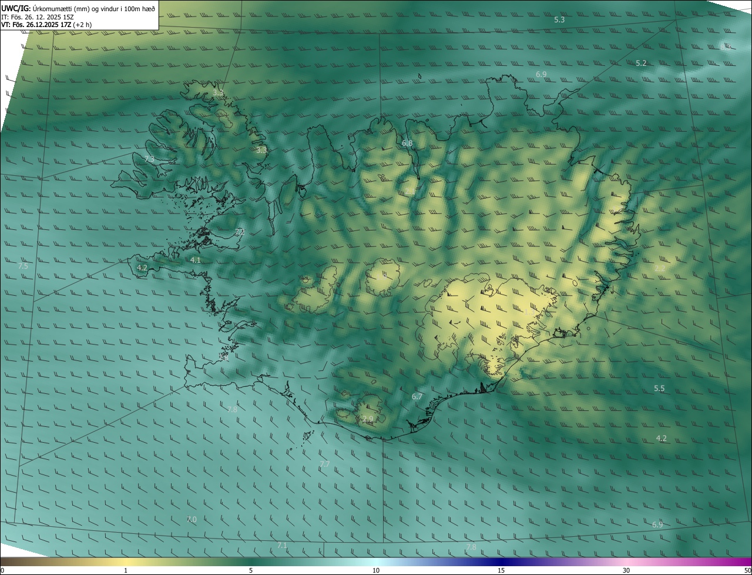Image resolution: width=752 pixels, height=575 pixels.
Task: Click the initial time line 'IT: Fös. 26. 12. 2025 15Z'
Action: 37,16
